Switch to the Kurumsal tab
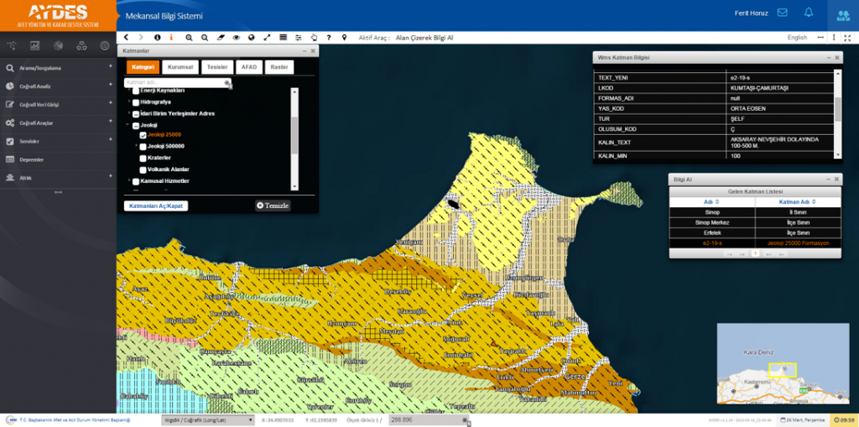This screenshot has width=859, height=427. (x=180, y=67)
